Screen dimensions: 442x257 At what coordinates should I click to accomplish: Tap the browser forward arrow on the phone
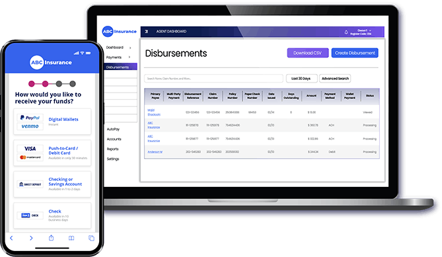pyautogui.click(x=31, y=238)
